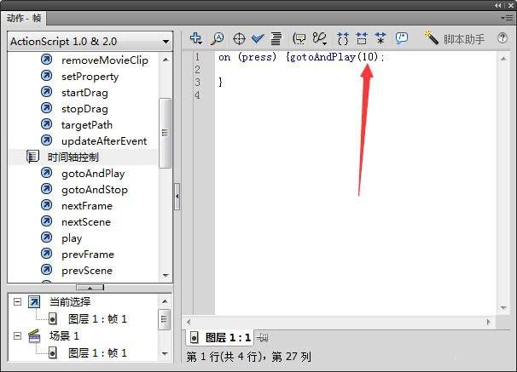Click the panel splitter up-arrow handle
The height and width of the screenshot is (372, 517).
point(90,288)
